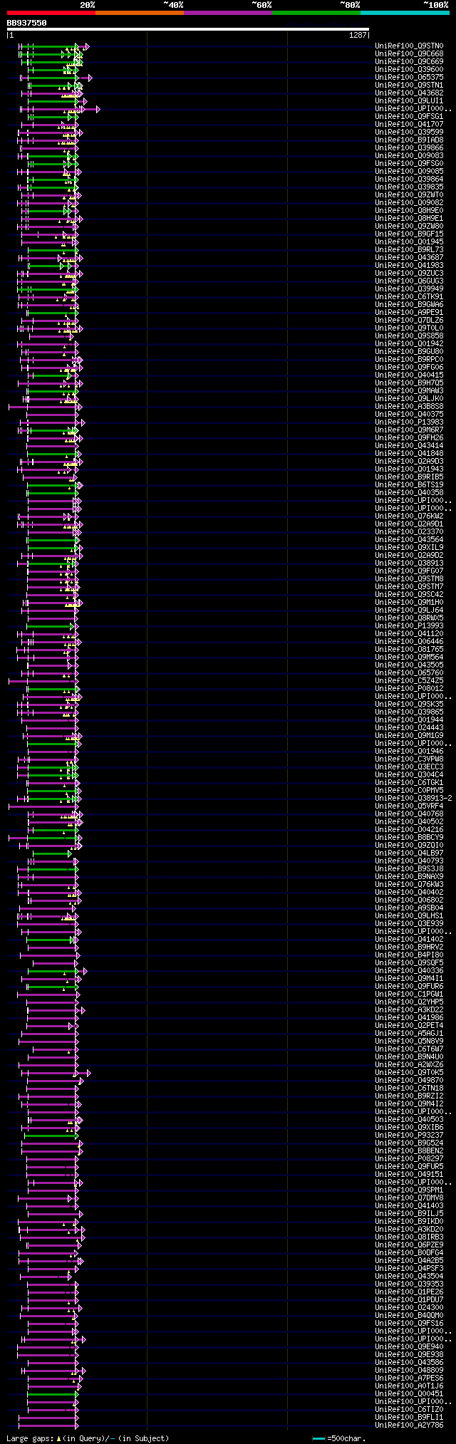Open hit UniRef100_Q43682

[409, 93]
